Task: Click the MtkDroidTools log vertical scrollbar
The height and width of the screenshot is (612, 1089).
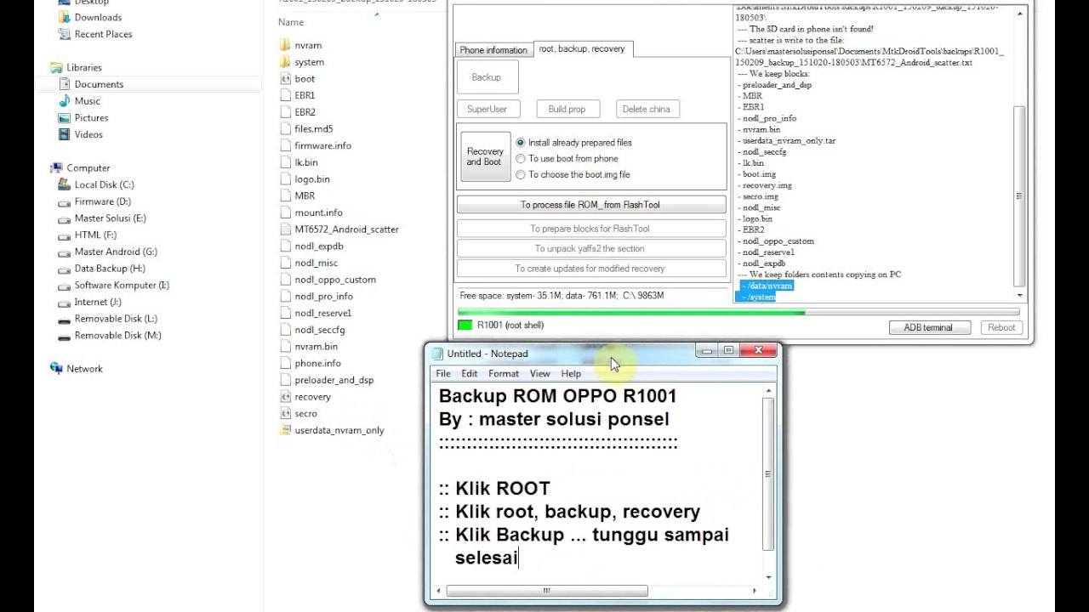Action: [1020, 153]
